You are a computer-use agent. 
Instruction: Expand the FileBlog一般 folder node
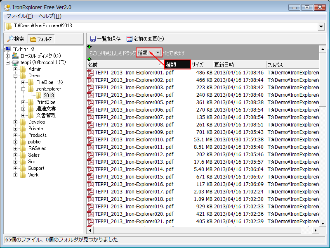24,82
